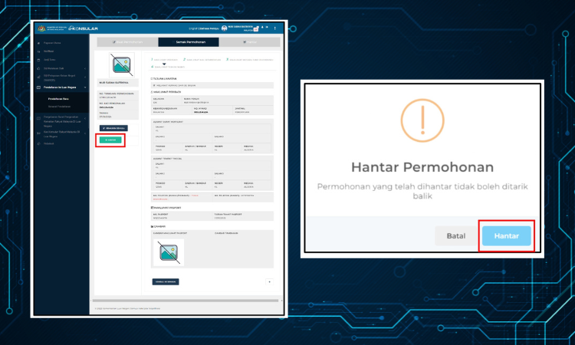Viewport: 575px width, 345px height.
Task: Click the calendar appointment icon in sidebar
Action: pyautogui.click(x=38, y=60)
